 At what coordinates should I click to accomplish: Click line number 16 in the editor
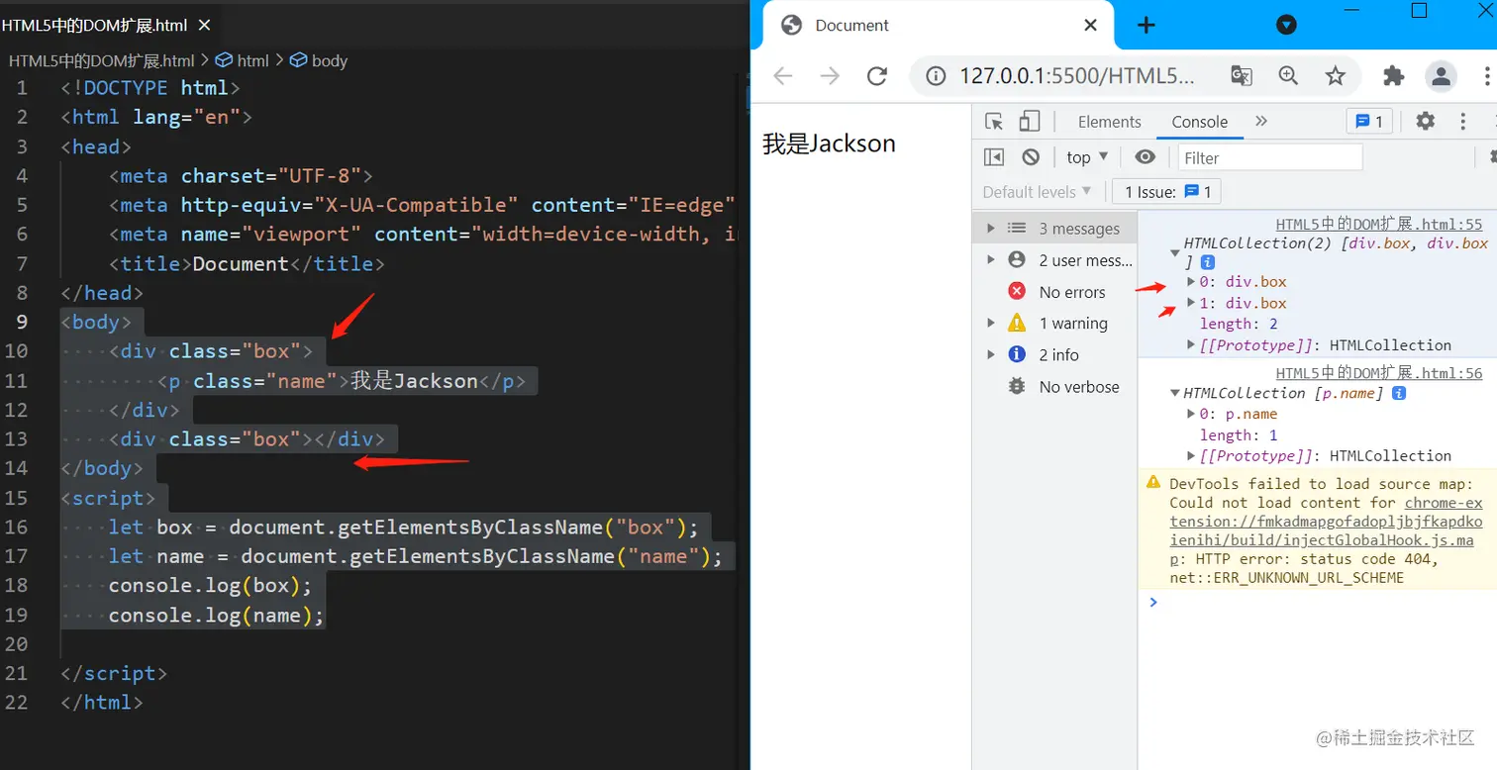pos(16,527)
